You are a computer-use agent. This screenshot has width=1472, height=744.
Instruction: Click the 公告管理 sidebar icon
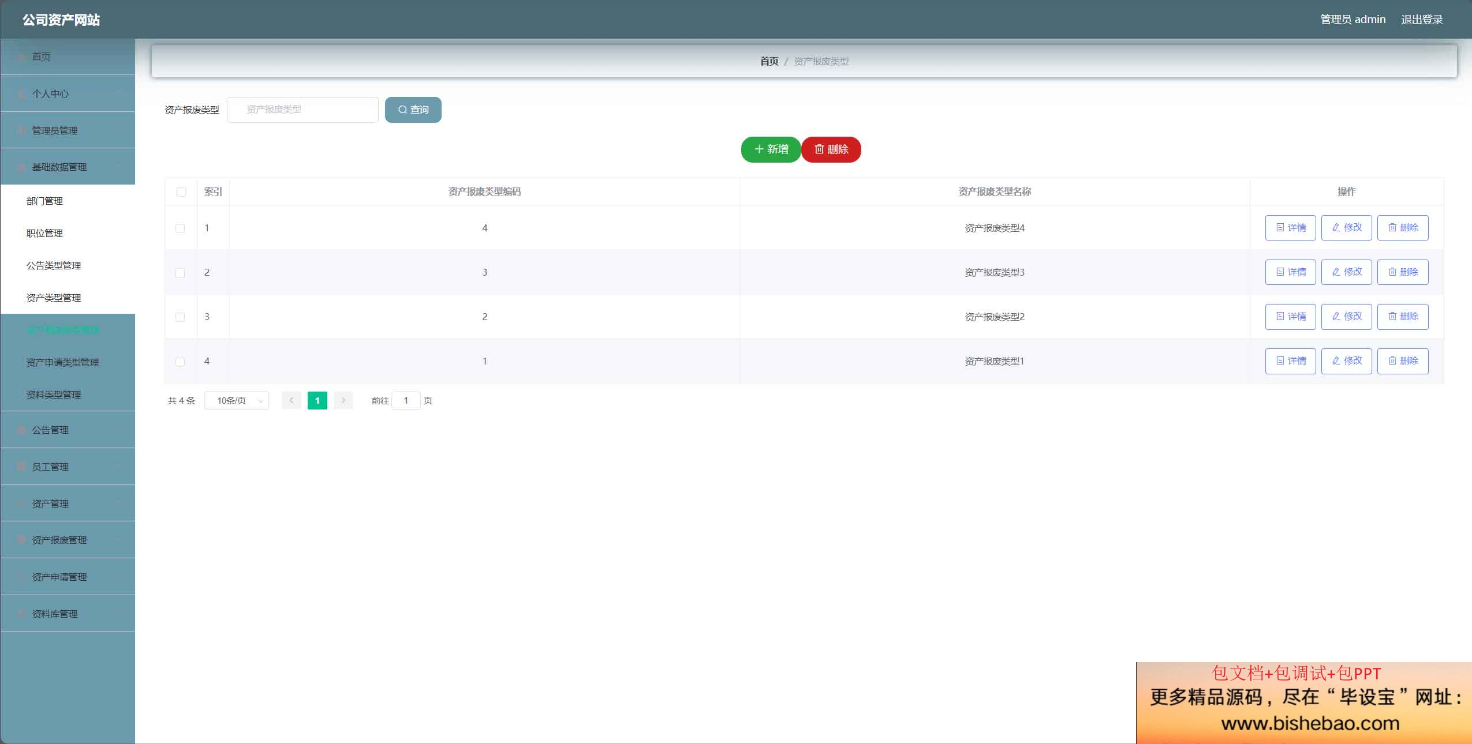click(21, 430)
